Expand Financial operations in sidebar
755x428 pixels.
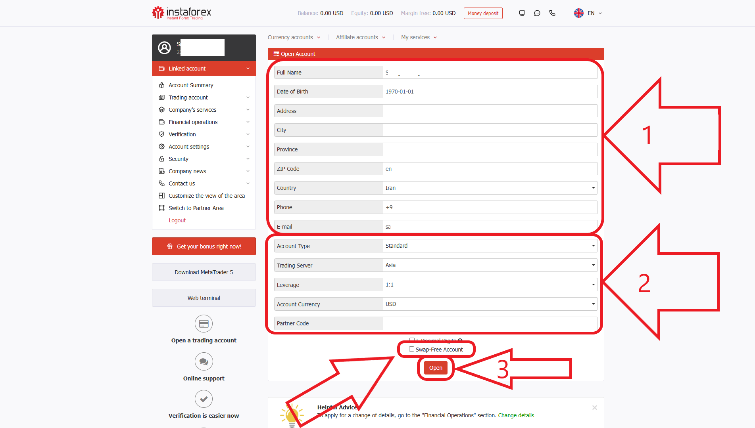point(204,122)
